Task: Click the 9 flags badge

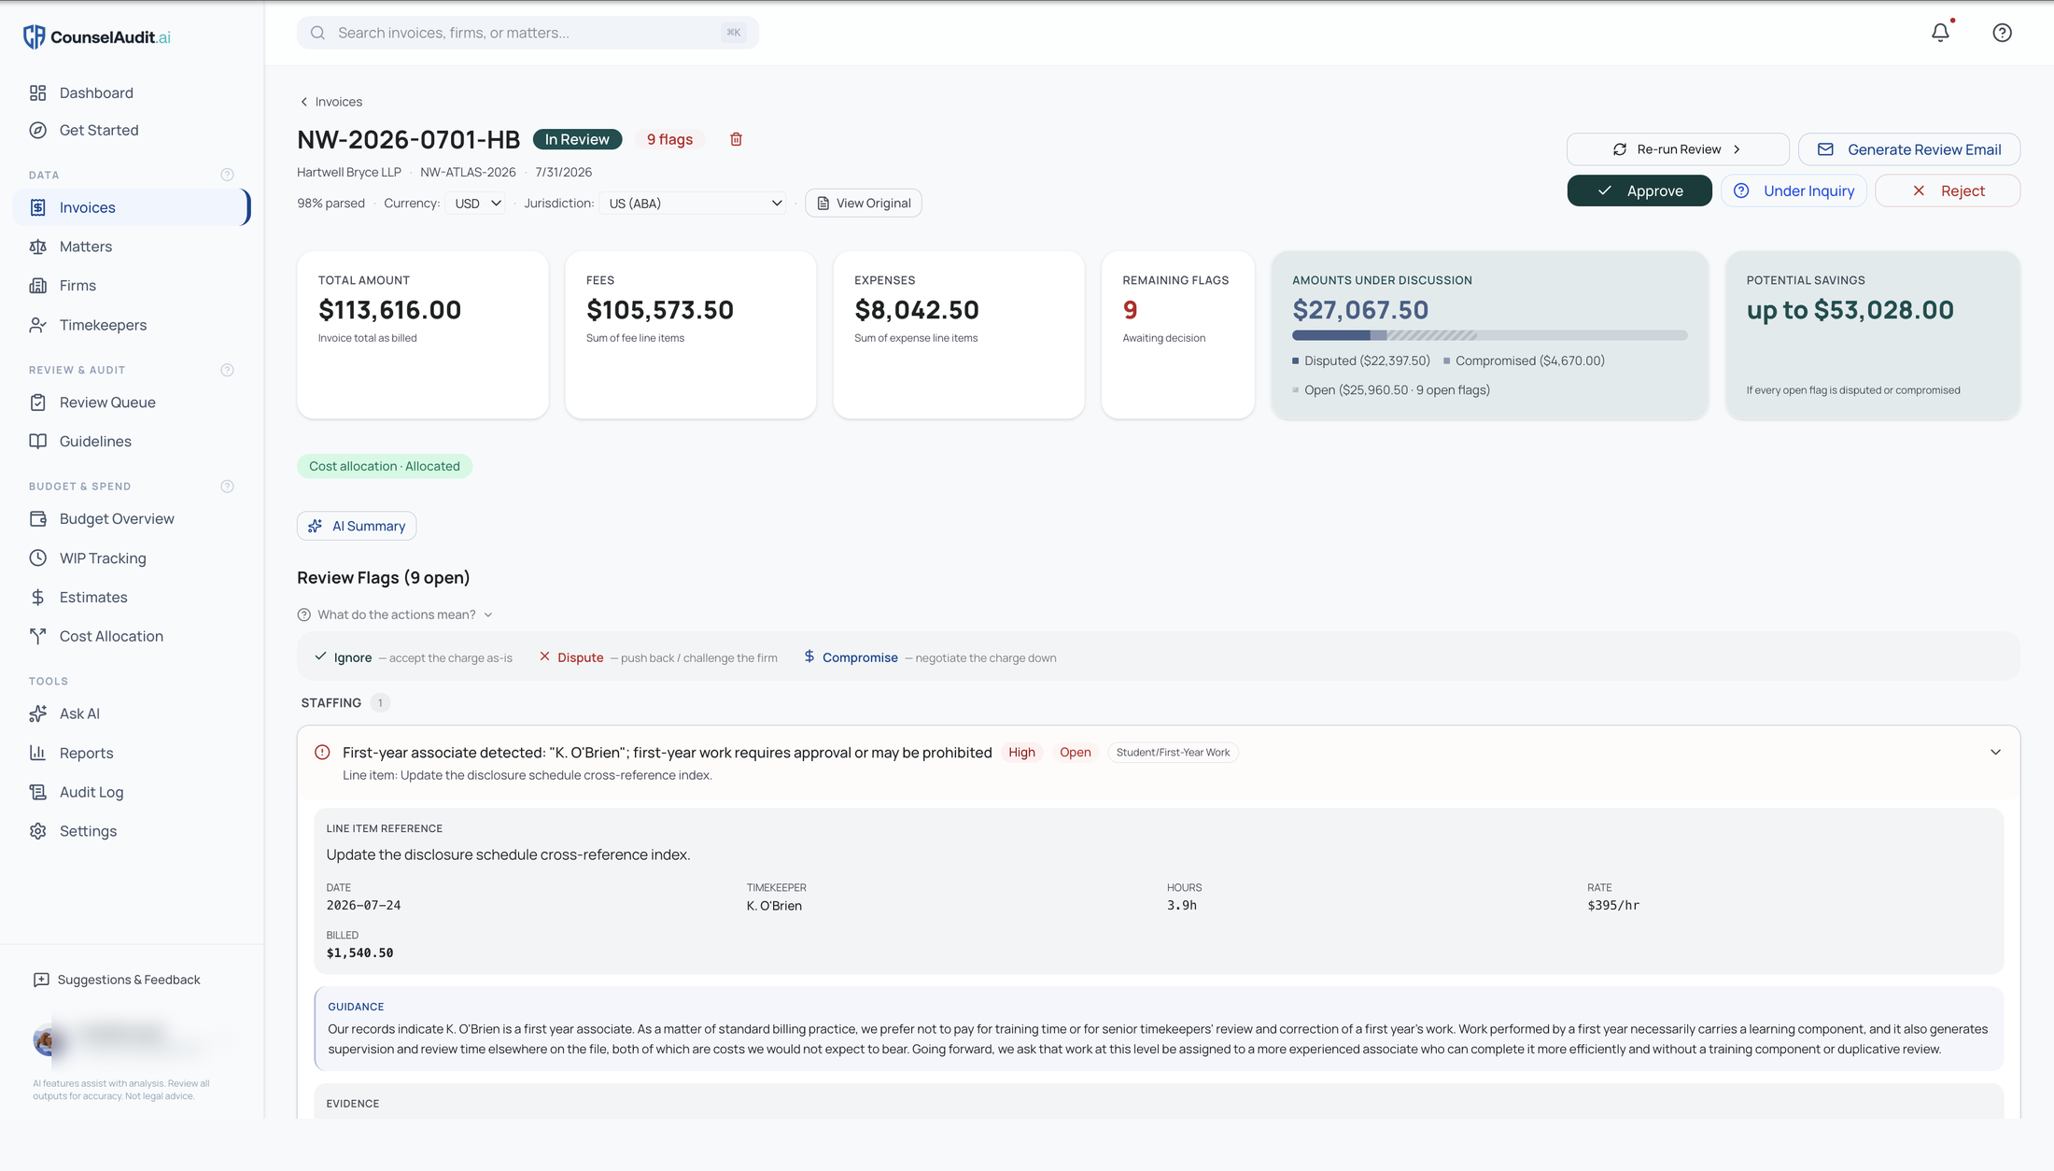Action: pyautogui.click(x=669, y=139)
